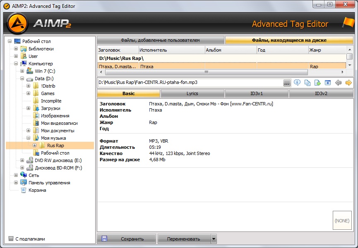The width and height of the screenshot is (358, 248).
Task: Collapse the Компьютер tree node
Action: click(x=16, y=64)
